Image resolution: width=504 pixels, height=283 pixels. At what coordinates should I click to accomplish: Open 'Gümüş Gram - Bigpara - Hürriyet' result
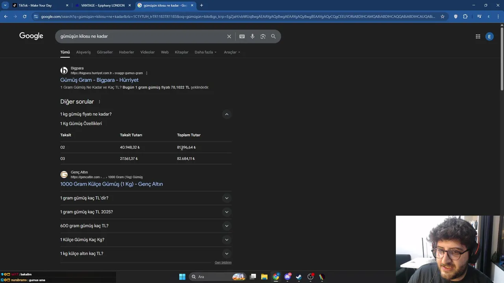pyautogui.click(x=99, y=80)
